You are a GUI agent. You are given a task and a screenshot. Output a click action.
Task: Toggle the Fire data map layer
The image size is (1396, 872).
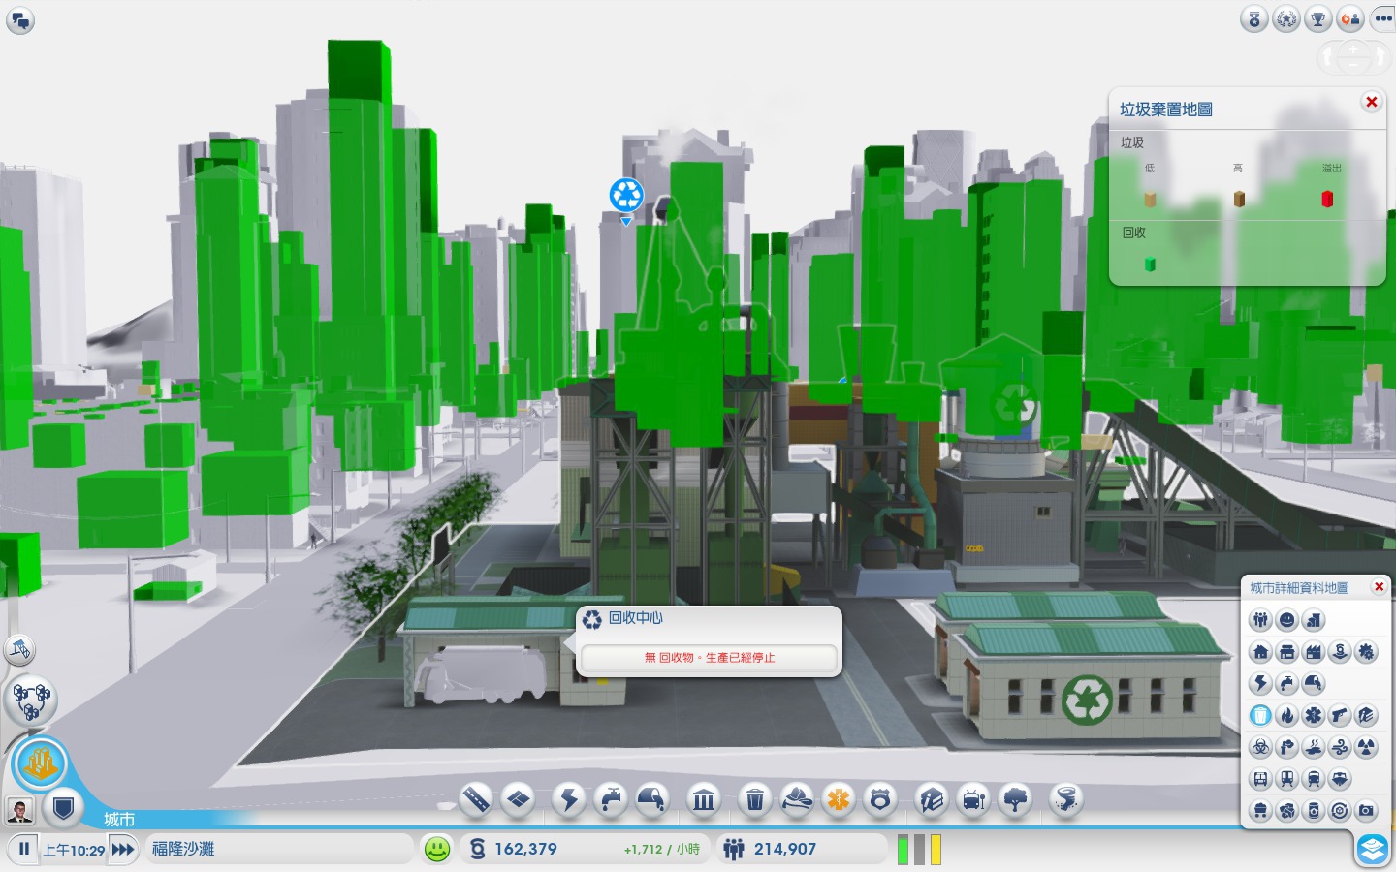tap(1286, 716)
